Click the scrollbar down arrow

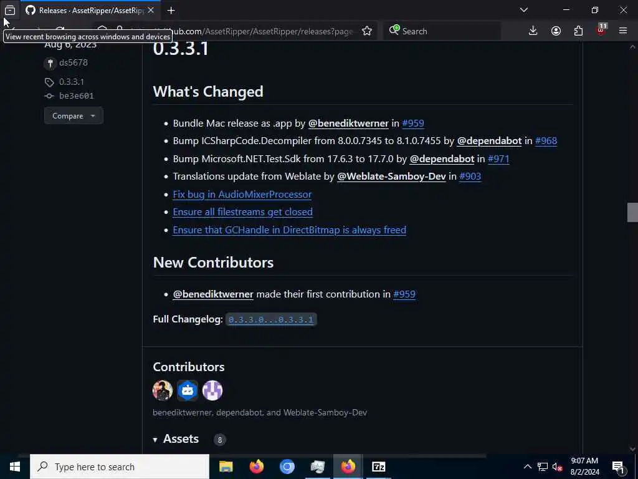pyautogui.click(x=632, y=449)
